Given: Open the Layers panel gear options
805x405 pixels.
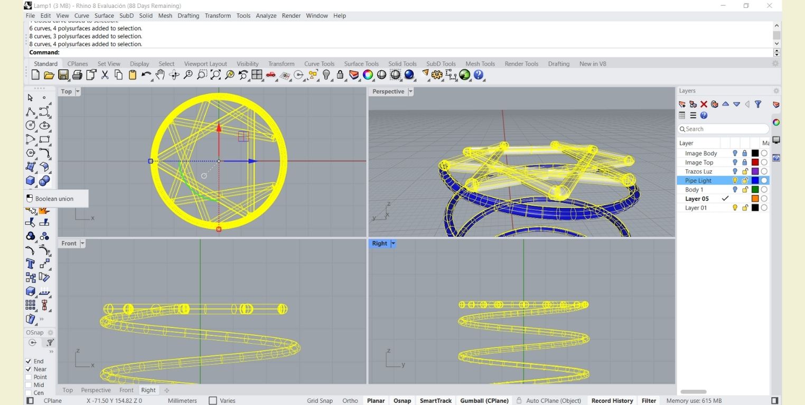Looking at the screenshot, I should click(776, 91).
